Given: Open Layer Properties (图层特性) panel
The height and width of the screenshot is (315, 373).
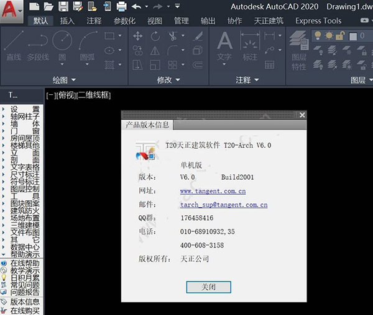Looking at the screenshot, I should click(x=299, y=53).
